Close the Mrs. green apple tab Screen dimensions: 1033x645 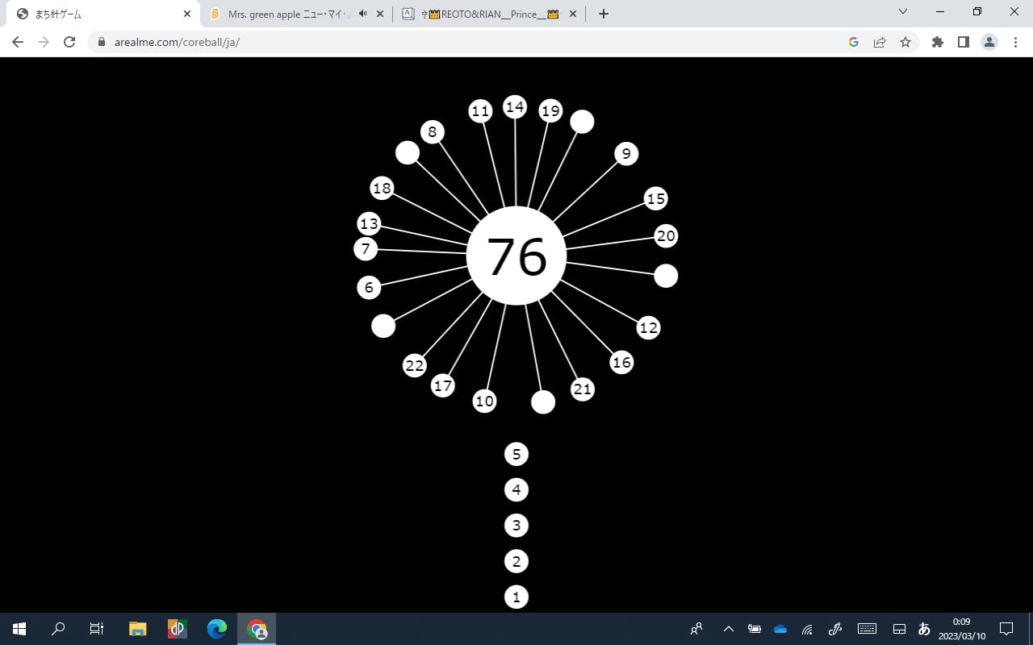click(380, 14)
